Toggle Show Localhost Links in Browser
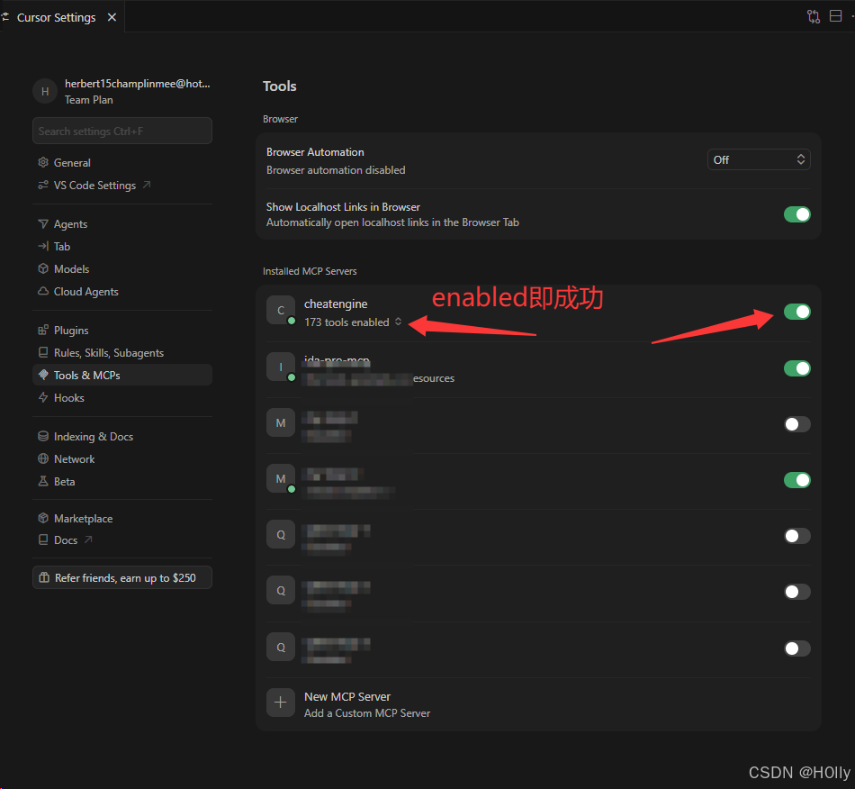Viewport: 855px width, 789px height. (797, 214)
